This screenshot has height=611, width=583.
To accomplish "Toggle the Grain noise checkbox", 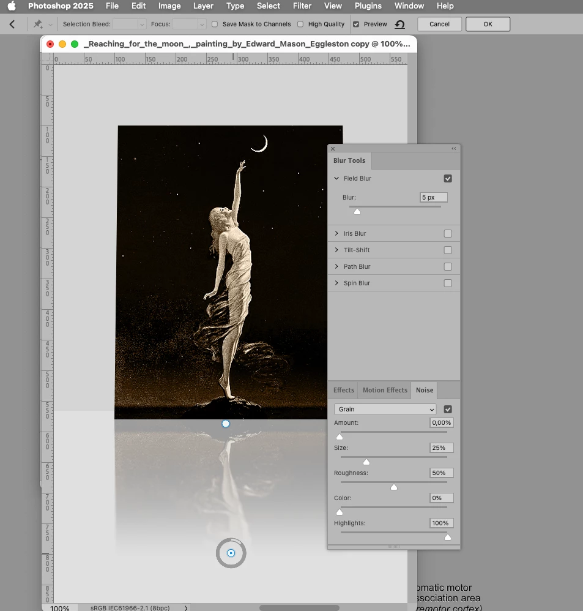I will point(448,409).
